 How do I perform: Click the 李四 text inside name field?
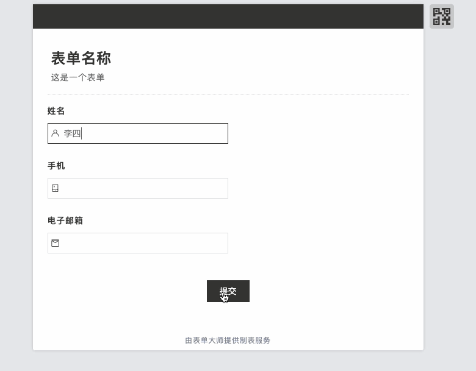(x=72, y=133)
